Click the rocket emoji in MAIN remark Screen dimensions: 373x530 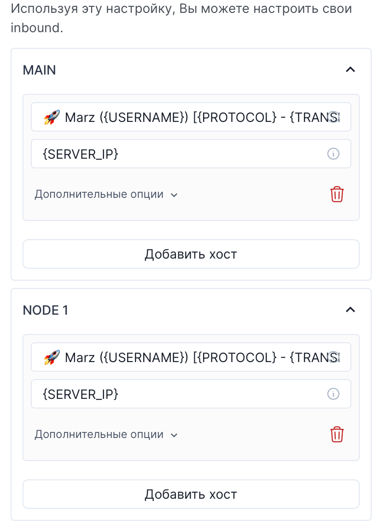point(52,117)
